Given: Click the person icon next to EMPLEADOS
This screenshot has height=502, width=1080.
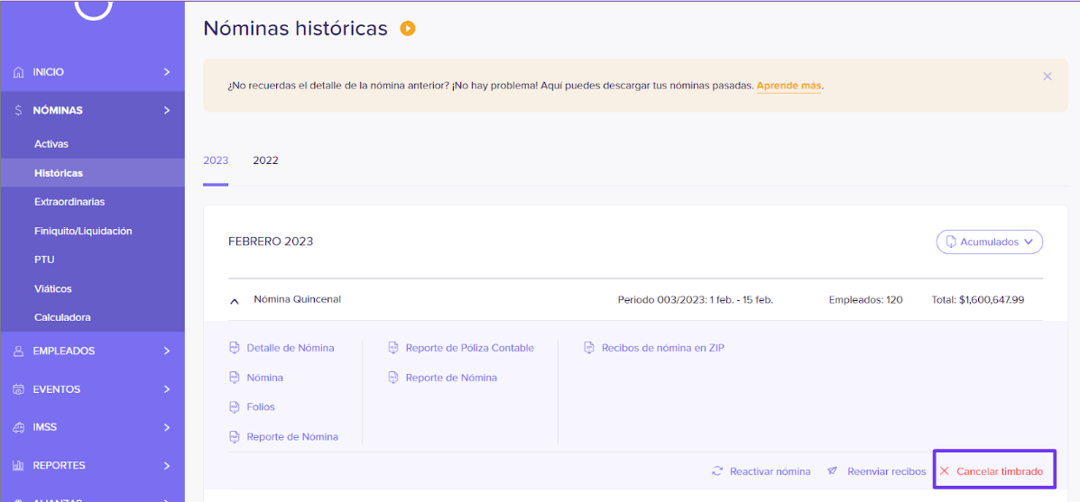Looking at the screenshot, I should coord(19,351).
